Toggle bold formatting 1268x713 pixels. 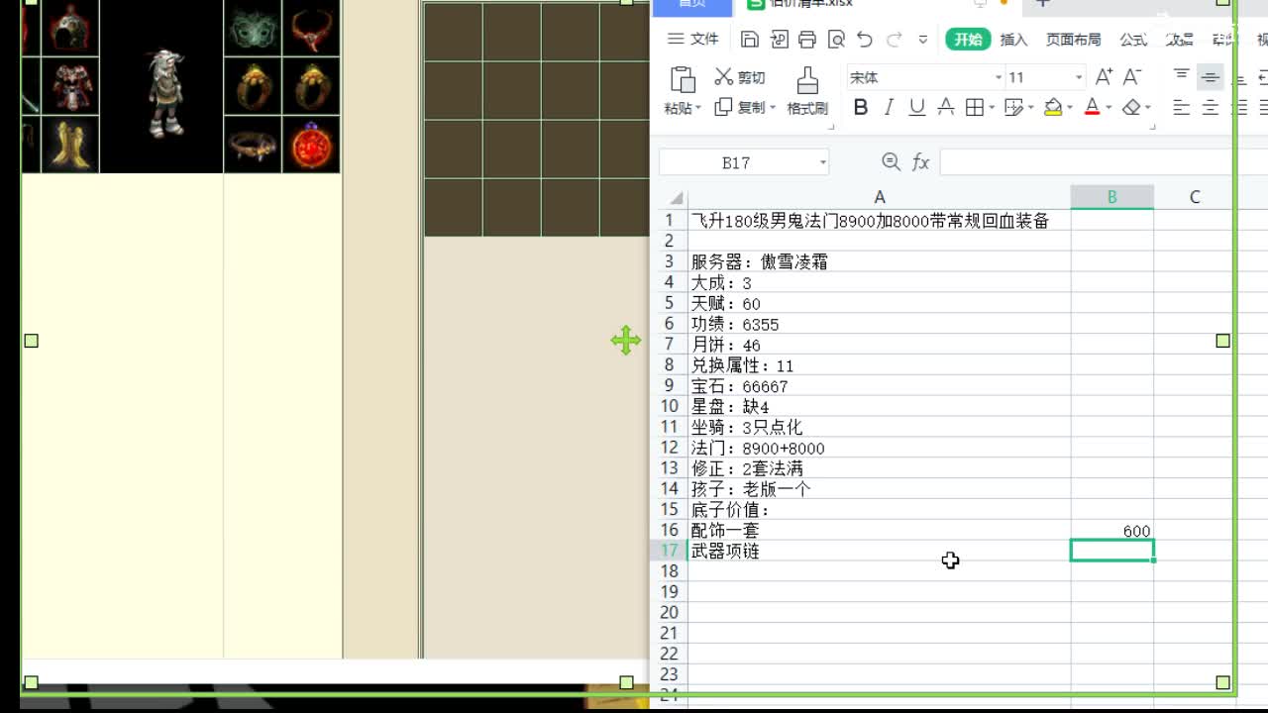(860, 107)
